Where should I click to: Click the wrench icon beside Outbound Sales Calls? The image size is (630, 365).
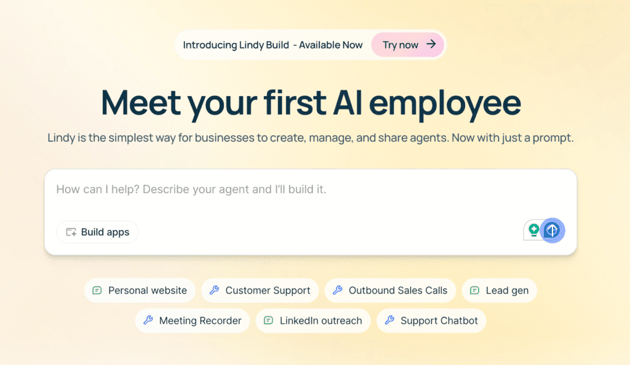tap(338, 291)
